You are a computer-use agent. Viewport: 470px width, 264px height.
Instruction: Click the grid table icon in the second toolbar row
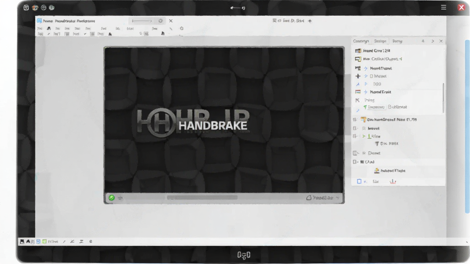coord(92,34)
